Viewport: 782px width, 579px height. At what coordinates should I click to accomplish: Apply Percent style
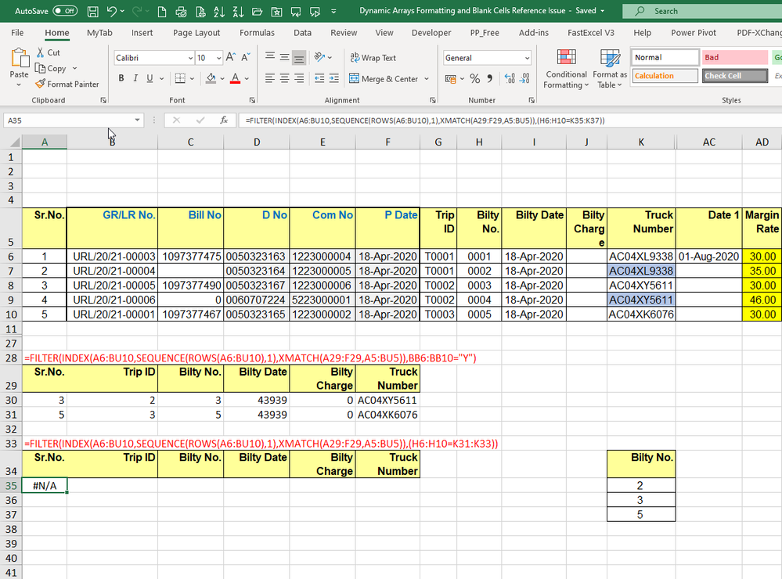coord(475,78)
